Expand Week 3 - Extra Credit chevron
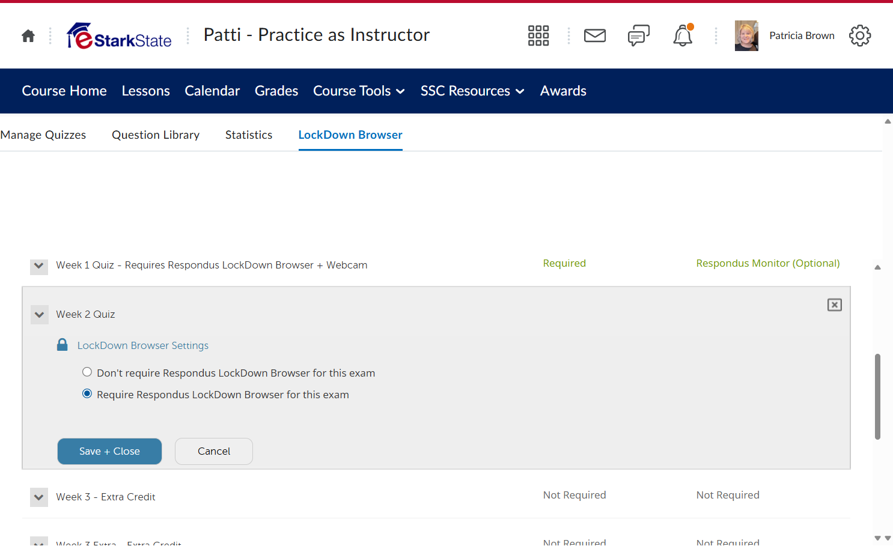The image size is (893, 546). point(39,497)
